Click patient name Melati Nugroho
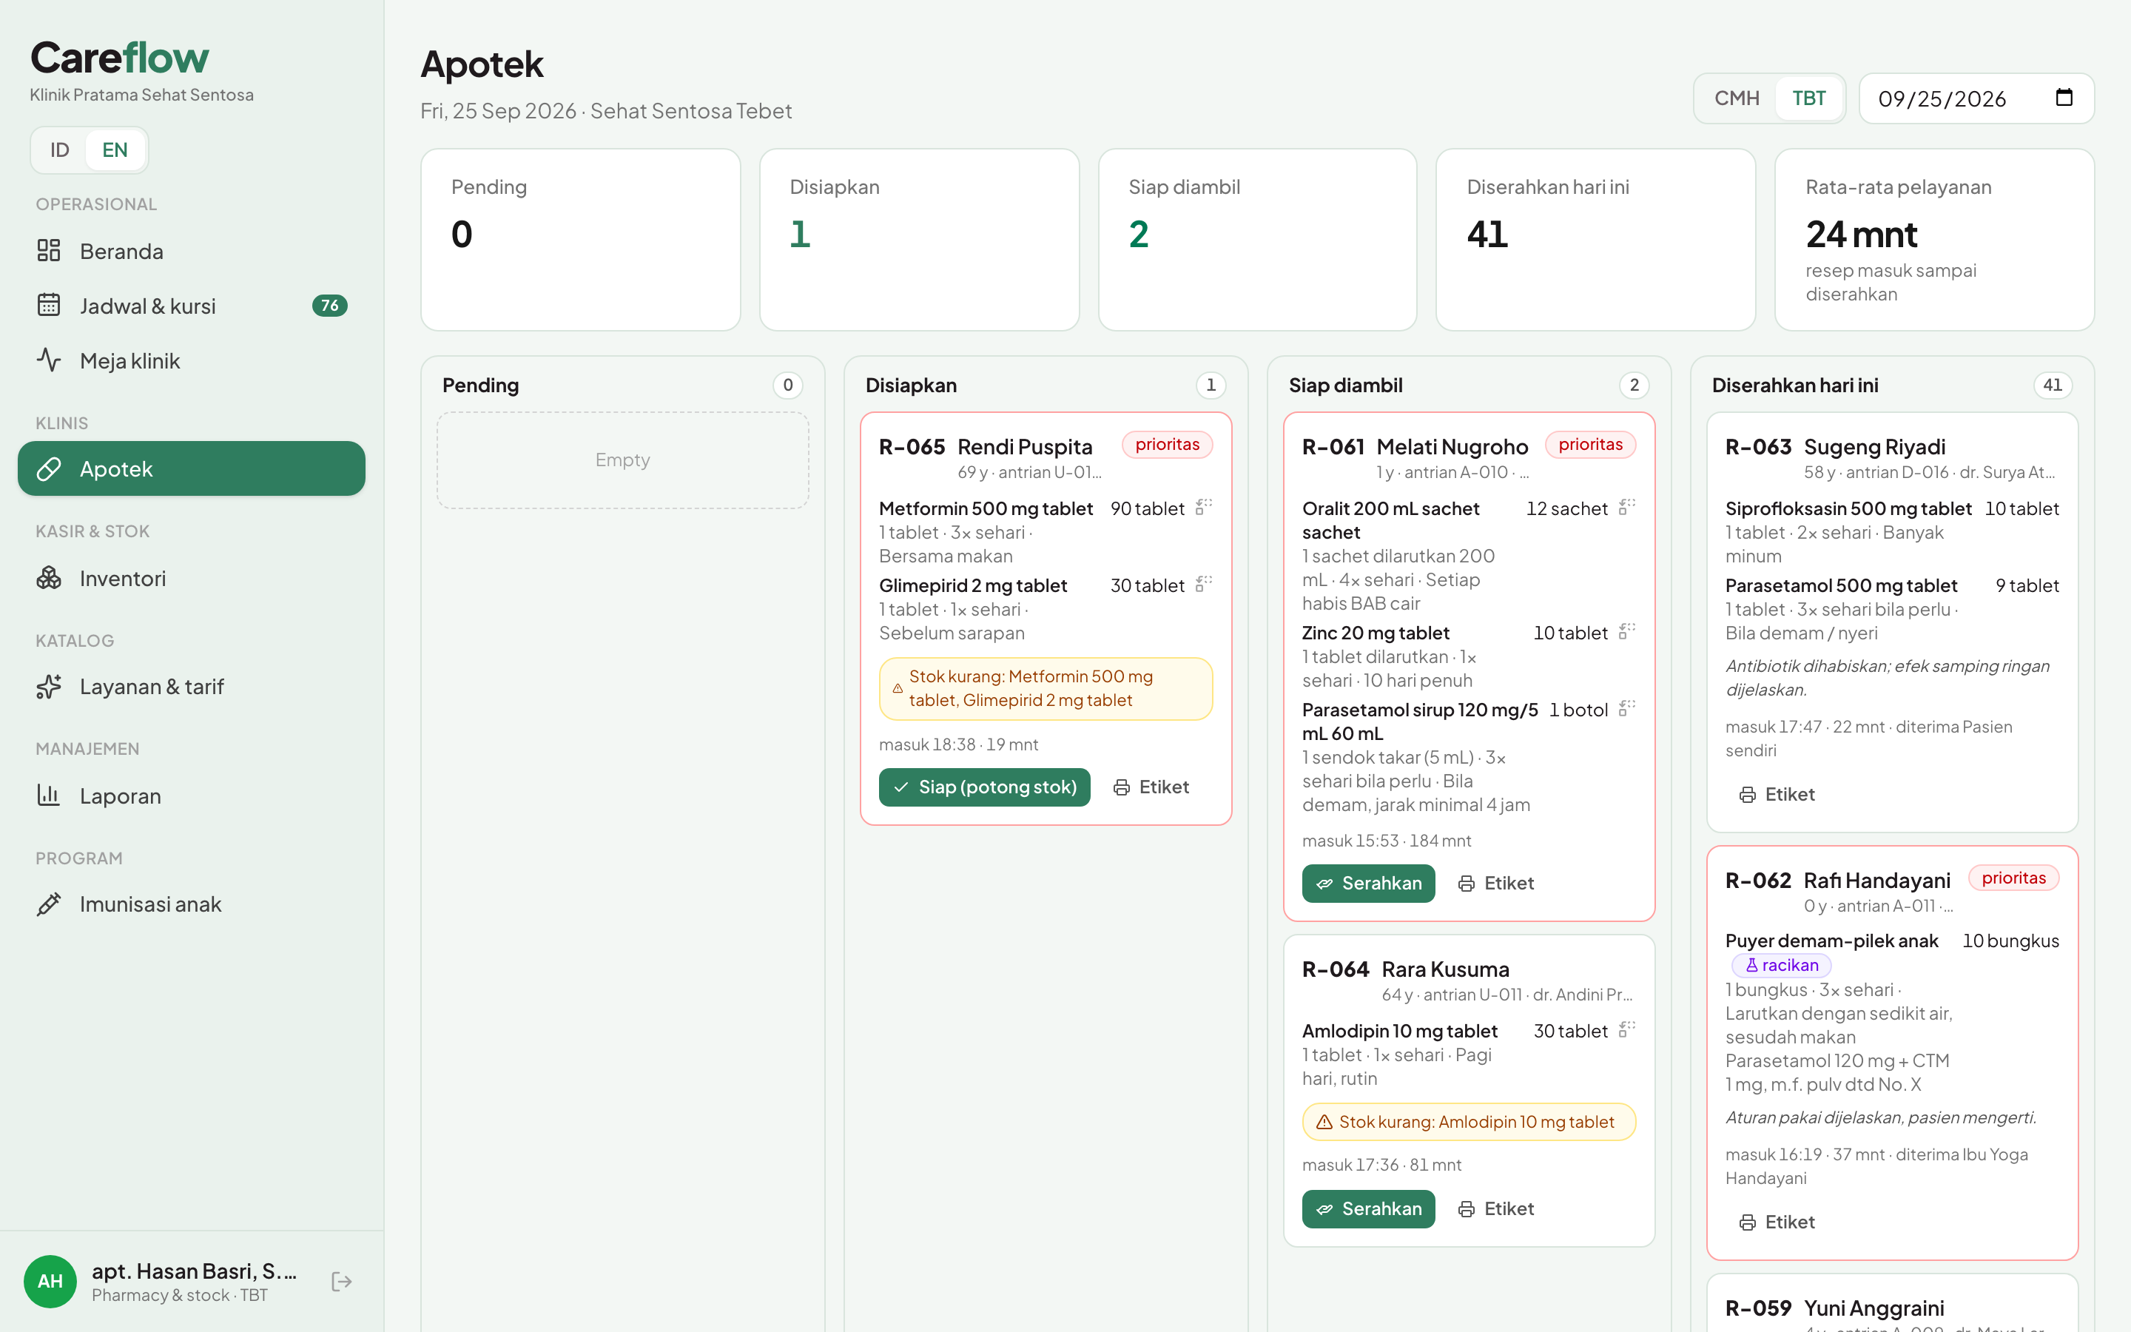 point(1452,447)
